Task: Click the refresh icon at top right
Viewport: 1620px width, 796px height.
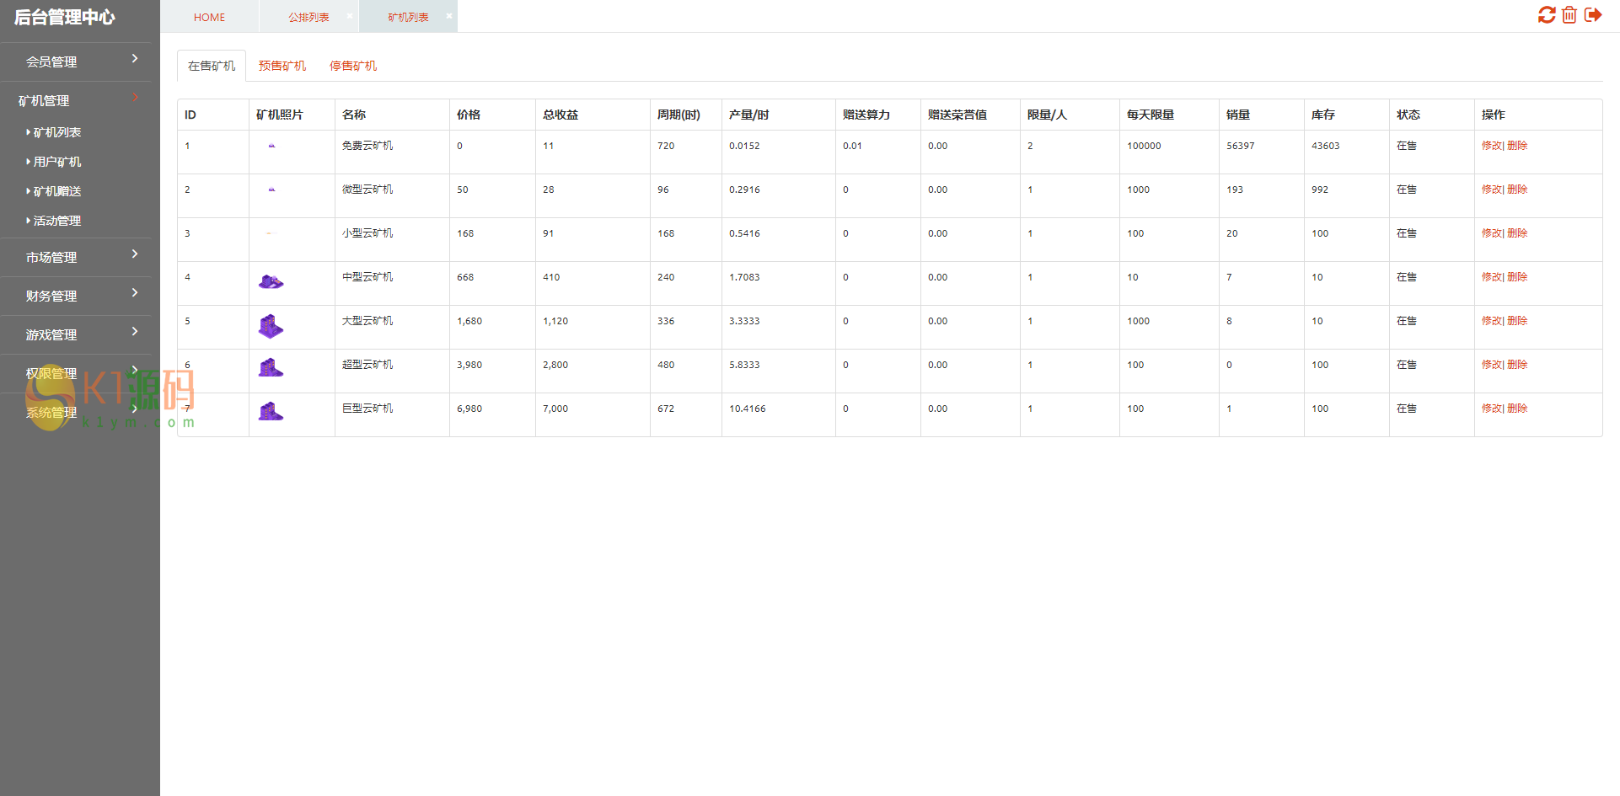Action: point(1547,15)
